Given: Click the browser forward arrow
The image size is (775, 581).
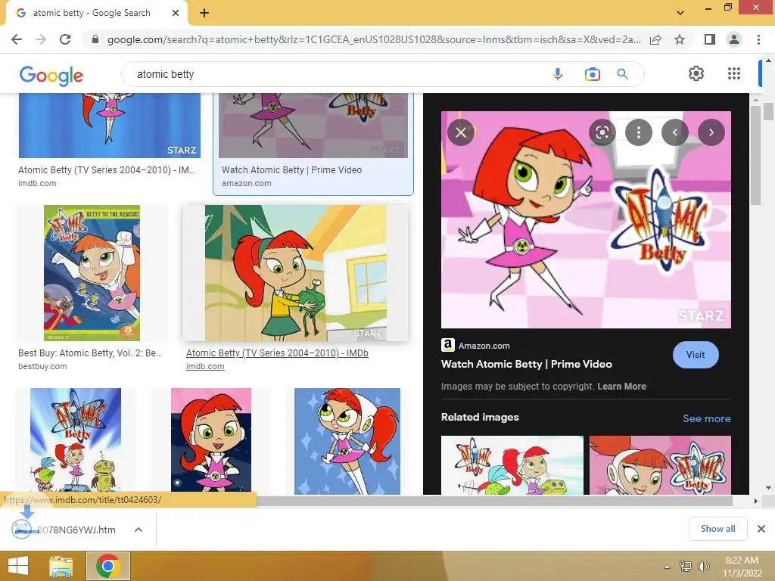Looking at the screenshot, I should pyautogui.click(x=41, y=39).
